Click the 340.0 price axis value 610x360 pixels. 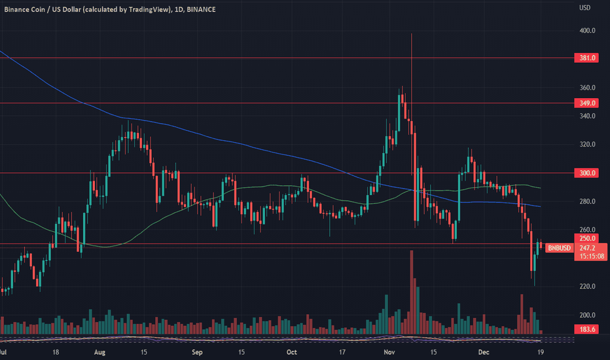pos(587,116)
